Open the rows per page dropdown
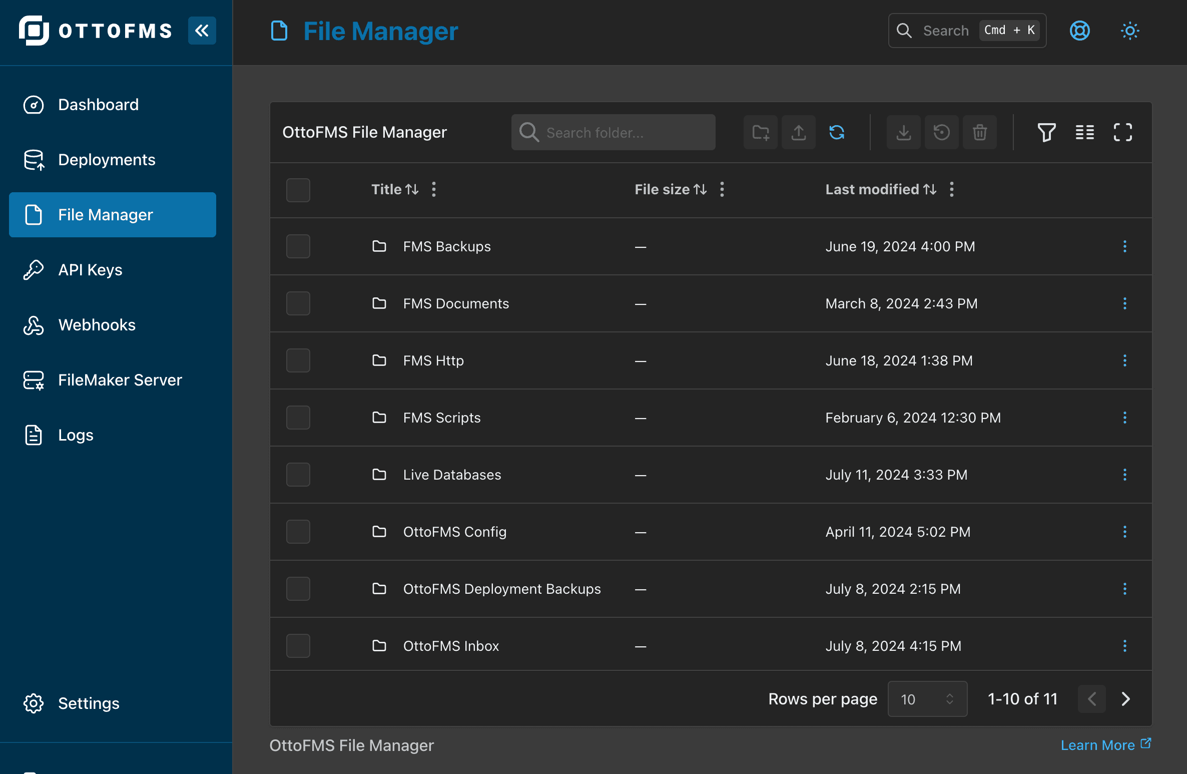 pos(927,699)
